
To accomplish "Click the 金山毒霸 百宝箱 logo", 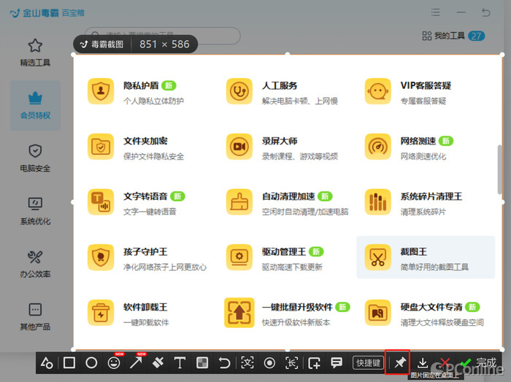I will click(47, 13).
